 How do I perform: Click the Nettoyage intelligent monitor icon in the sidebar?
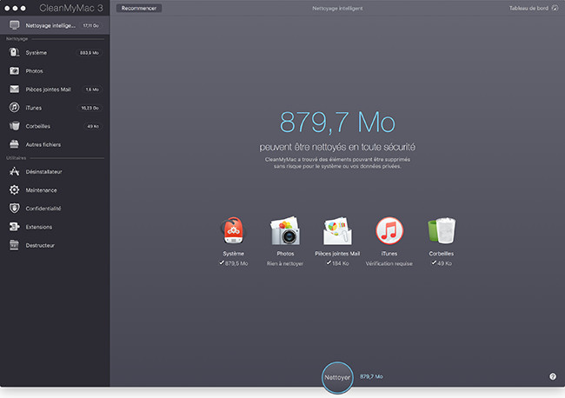pyautogui.click(x=15, y=25)
